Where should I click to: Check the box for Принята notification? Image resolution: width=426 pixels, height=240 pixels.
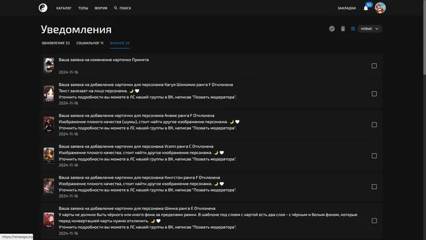point(374,66)
